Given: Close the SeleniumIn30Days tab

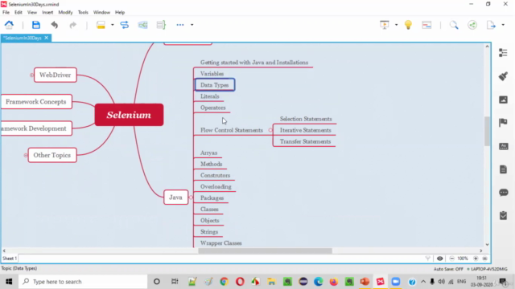Looking at the screenshot, I should pyautogui.click(x=47, y=38).
